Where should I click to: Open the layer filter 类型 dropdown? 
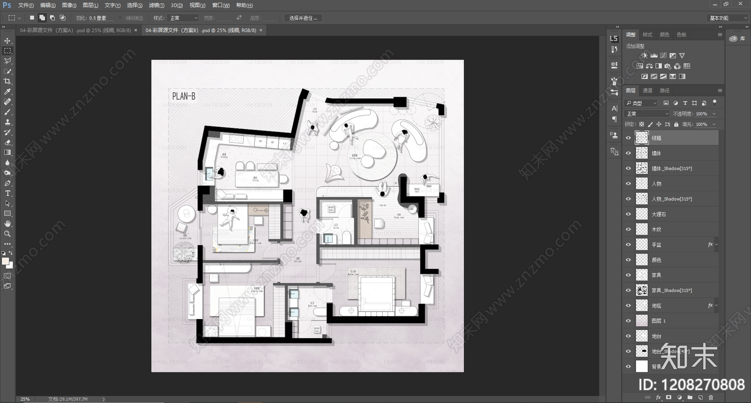pos(641,103)
